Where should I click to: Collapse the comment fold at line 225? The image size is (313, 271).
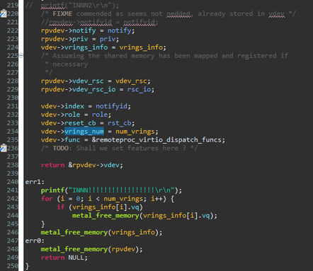[21, 56]
